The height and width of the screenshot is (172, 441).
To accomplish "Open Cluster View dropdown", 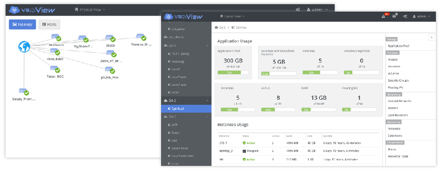I will 232,16.
